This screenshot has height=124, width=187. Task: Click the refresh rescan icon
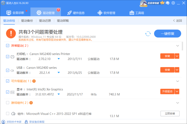[148, 34]
